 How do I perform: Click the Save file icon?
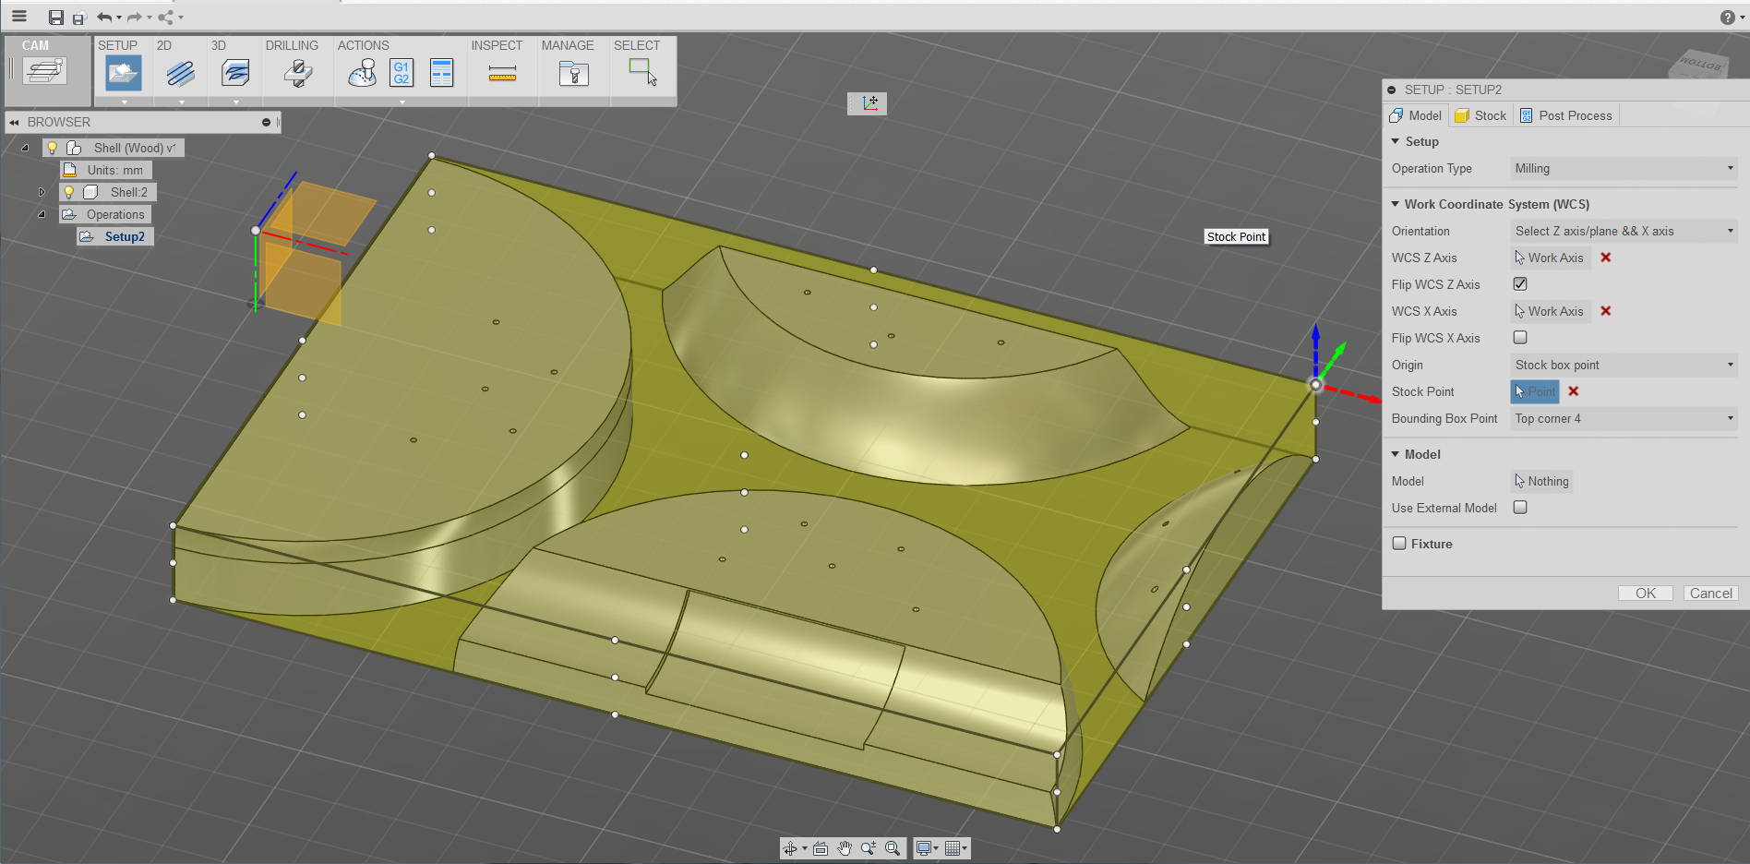coord(56,18)
